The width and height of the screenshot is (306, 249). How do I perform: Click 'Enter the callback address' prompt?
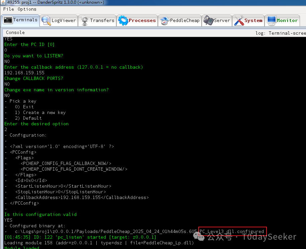[74, 67]
